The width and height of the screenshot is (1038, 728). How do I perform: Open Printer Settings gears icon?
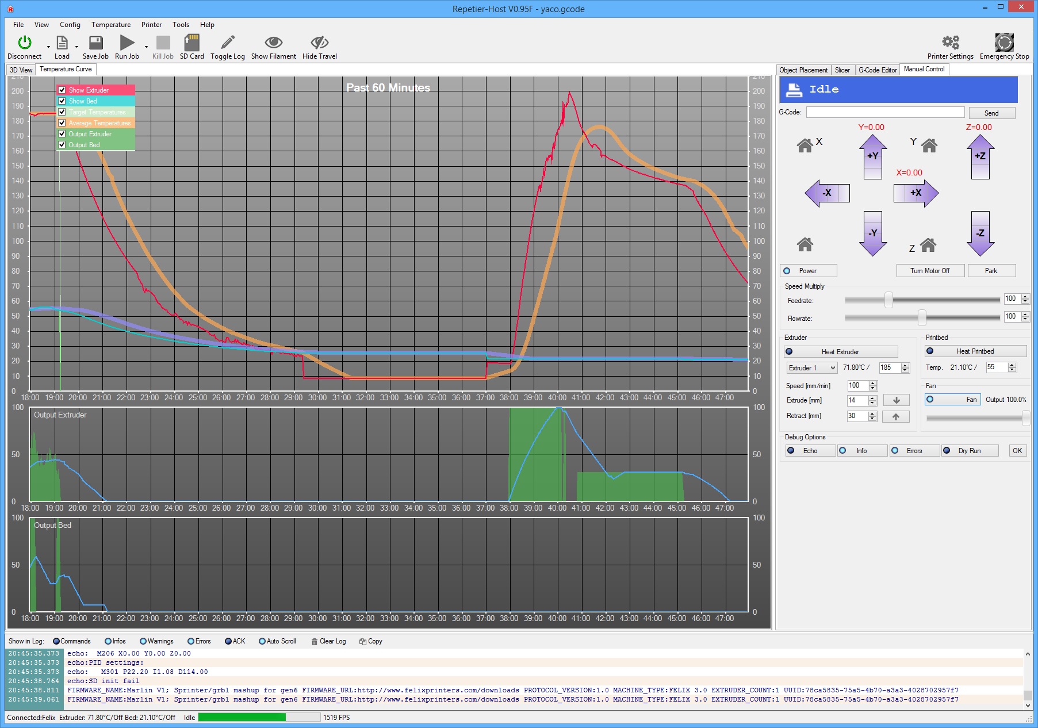950,42
